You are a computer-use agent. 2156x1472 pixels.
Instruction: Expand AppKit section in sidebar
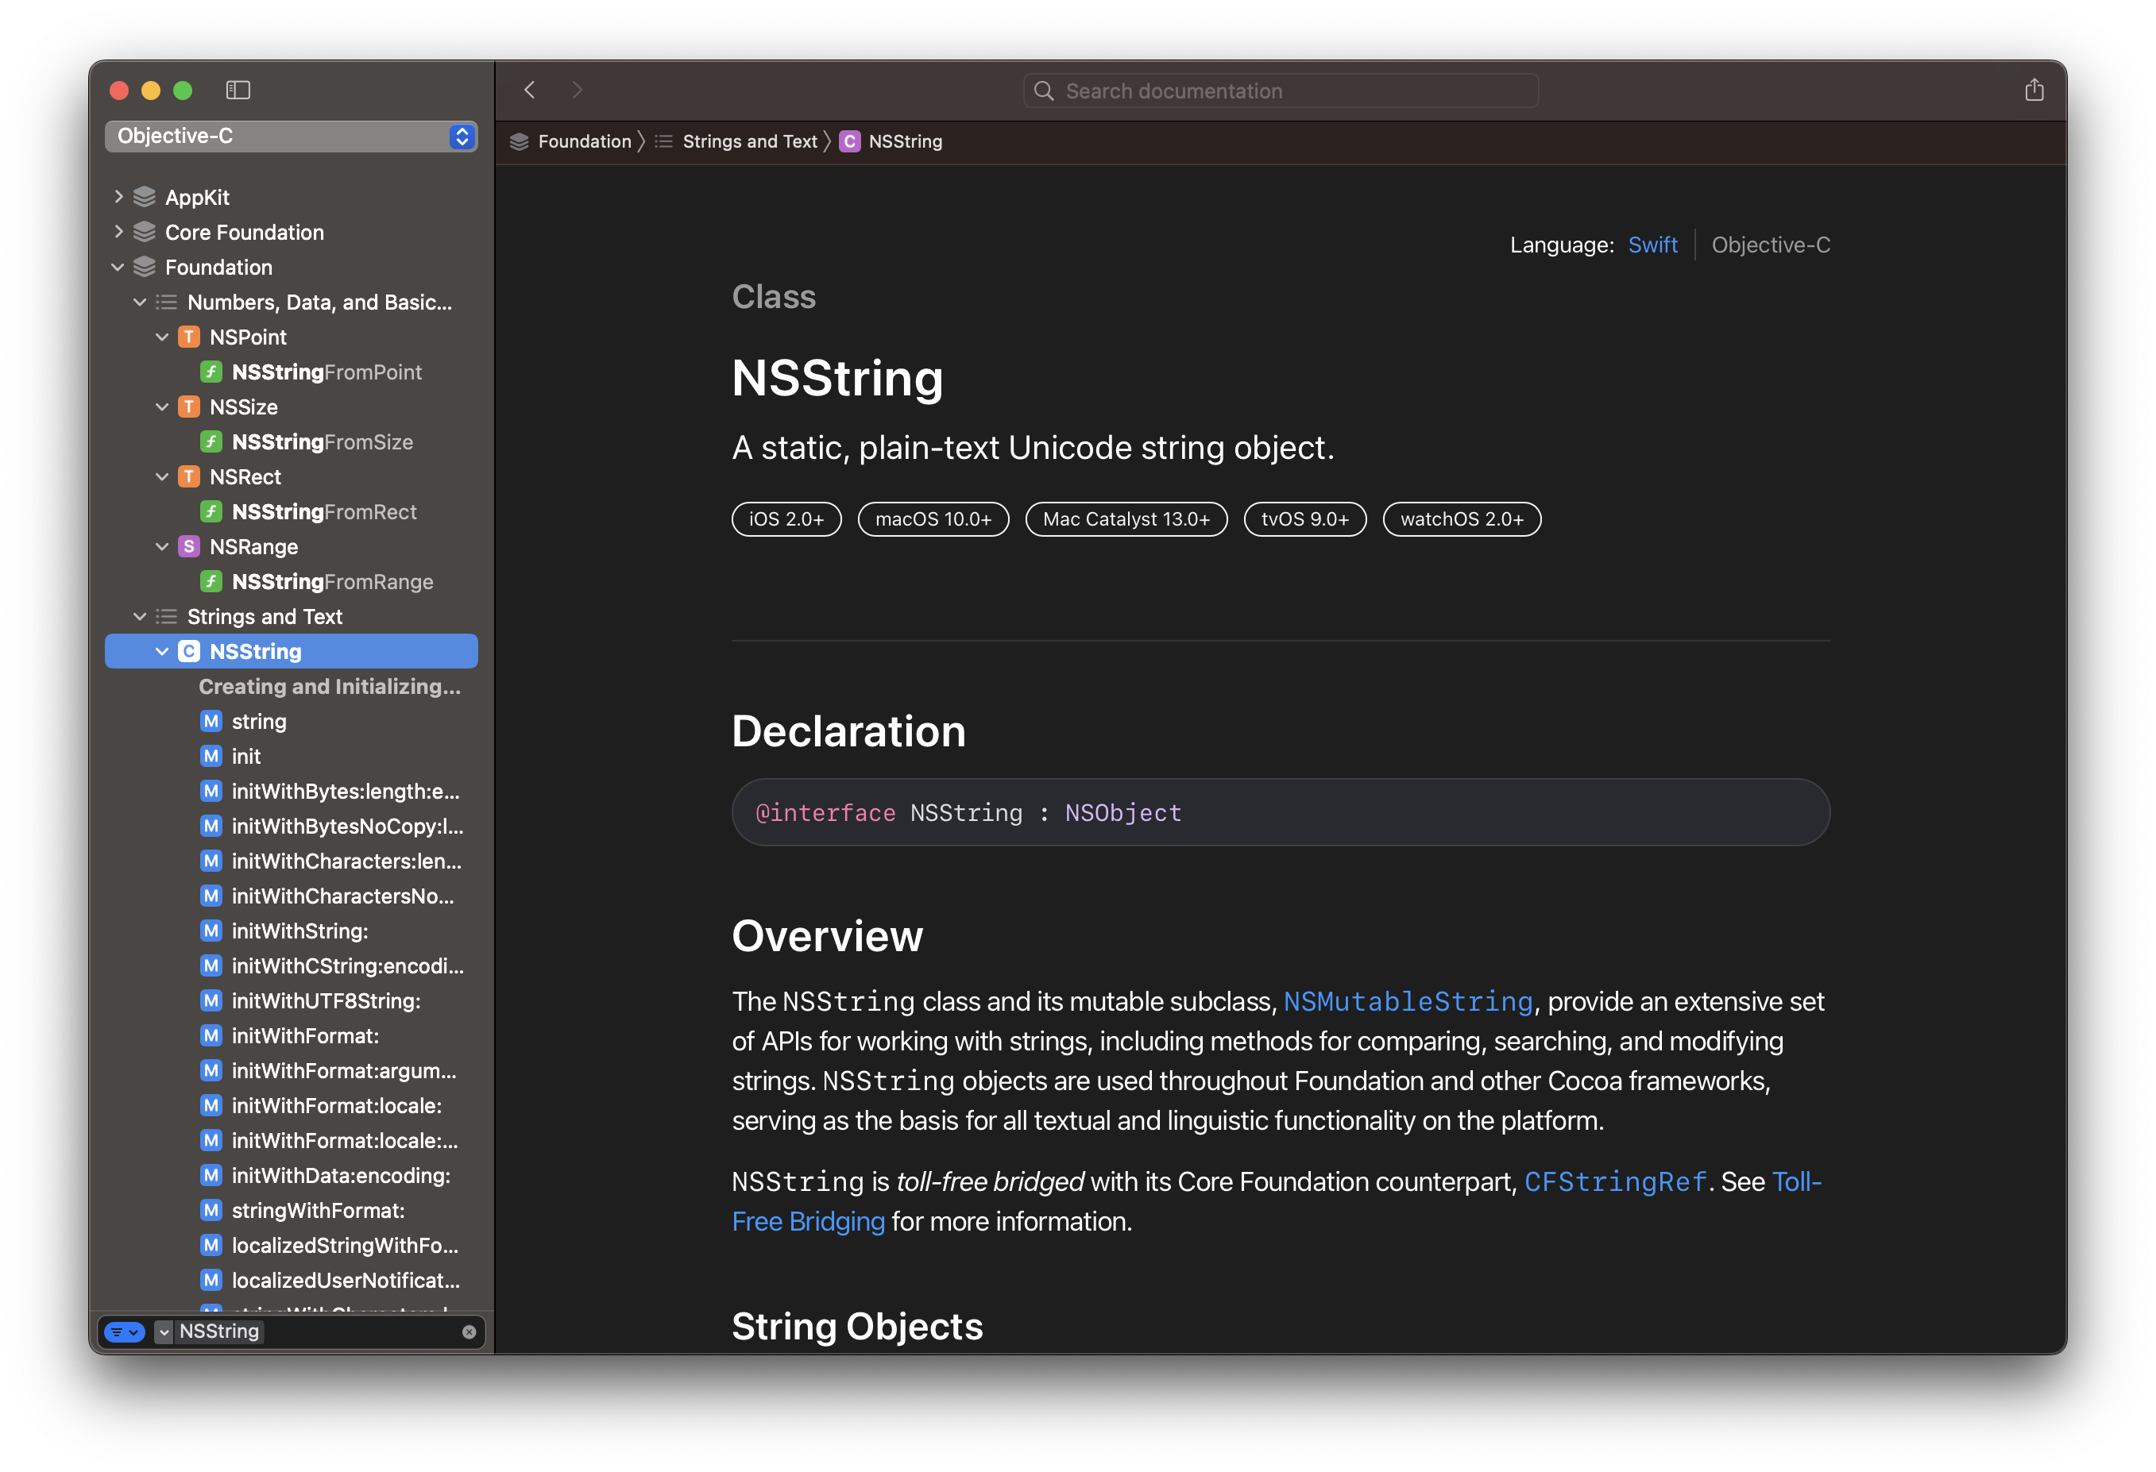123,196
